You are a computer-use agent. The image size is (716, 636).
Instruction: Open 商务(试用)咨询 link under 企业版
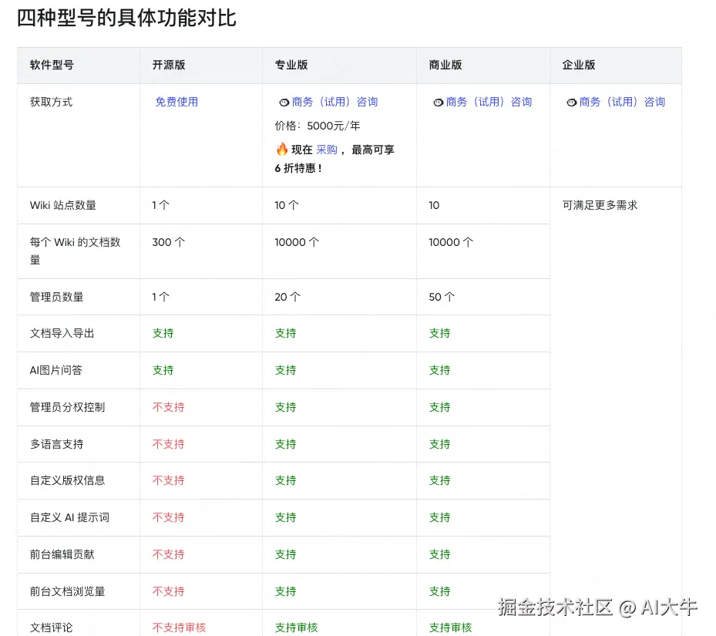pos(622,102)
